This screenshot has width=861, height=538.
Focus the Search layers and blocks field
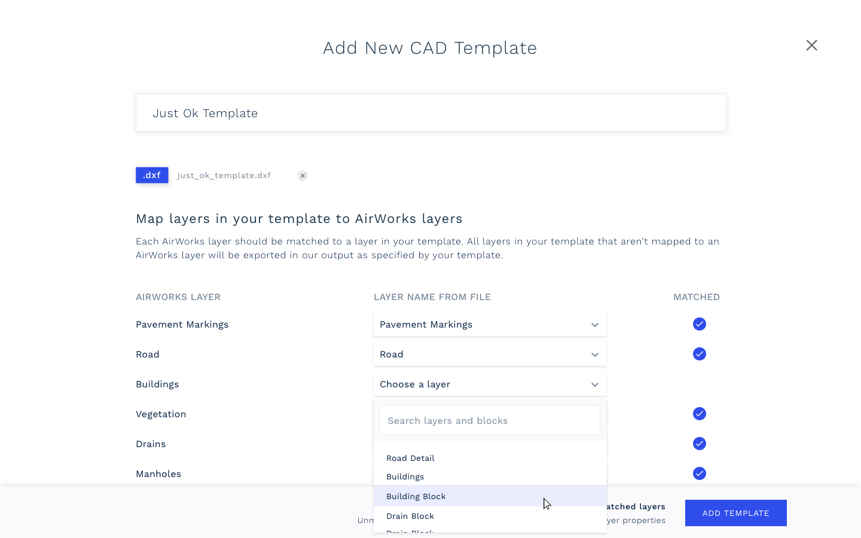tap(490, 421)
